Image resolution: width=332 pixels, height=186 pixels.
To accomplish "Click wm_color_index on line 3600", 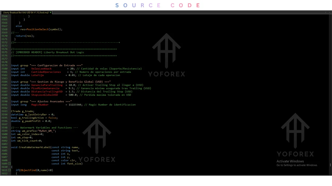I will 28,134.
